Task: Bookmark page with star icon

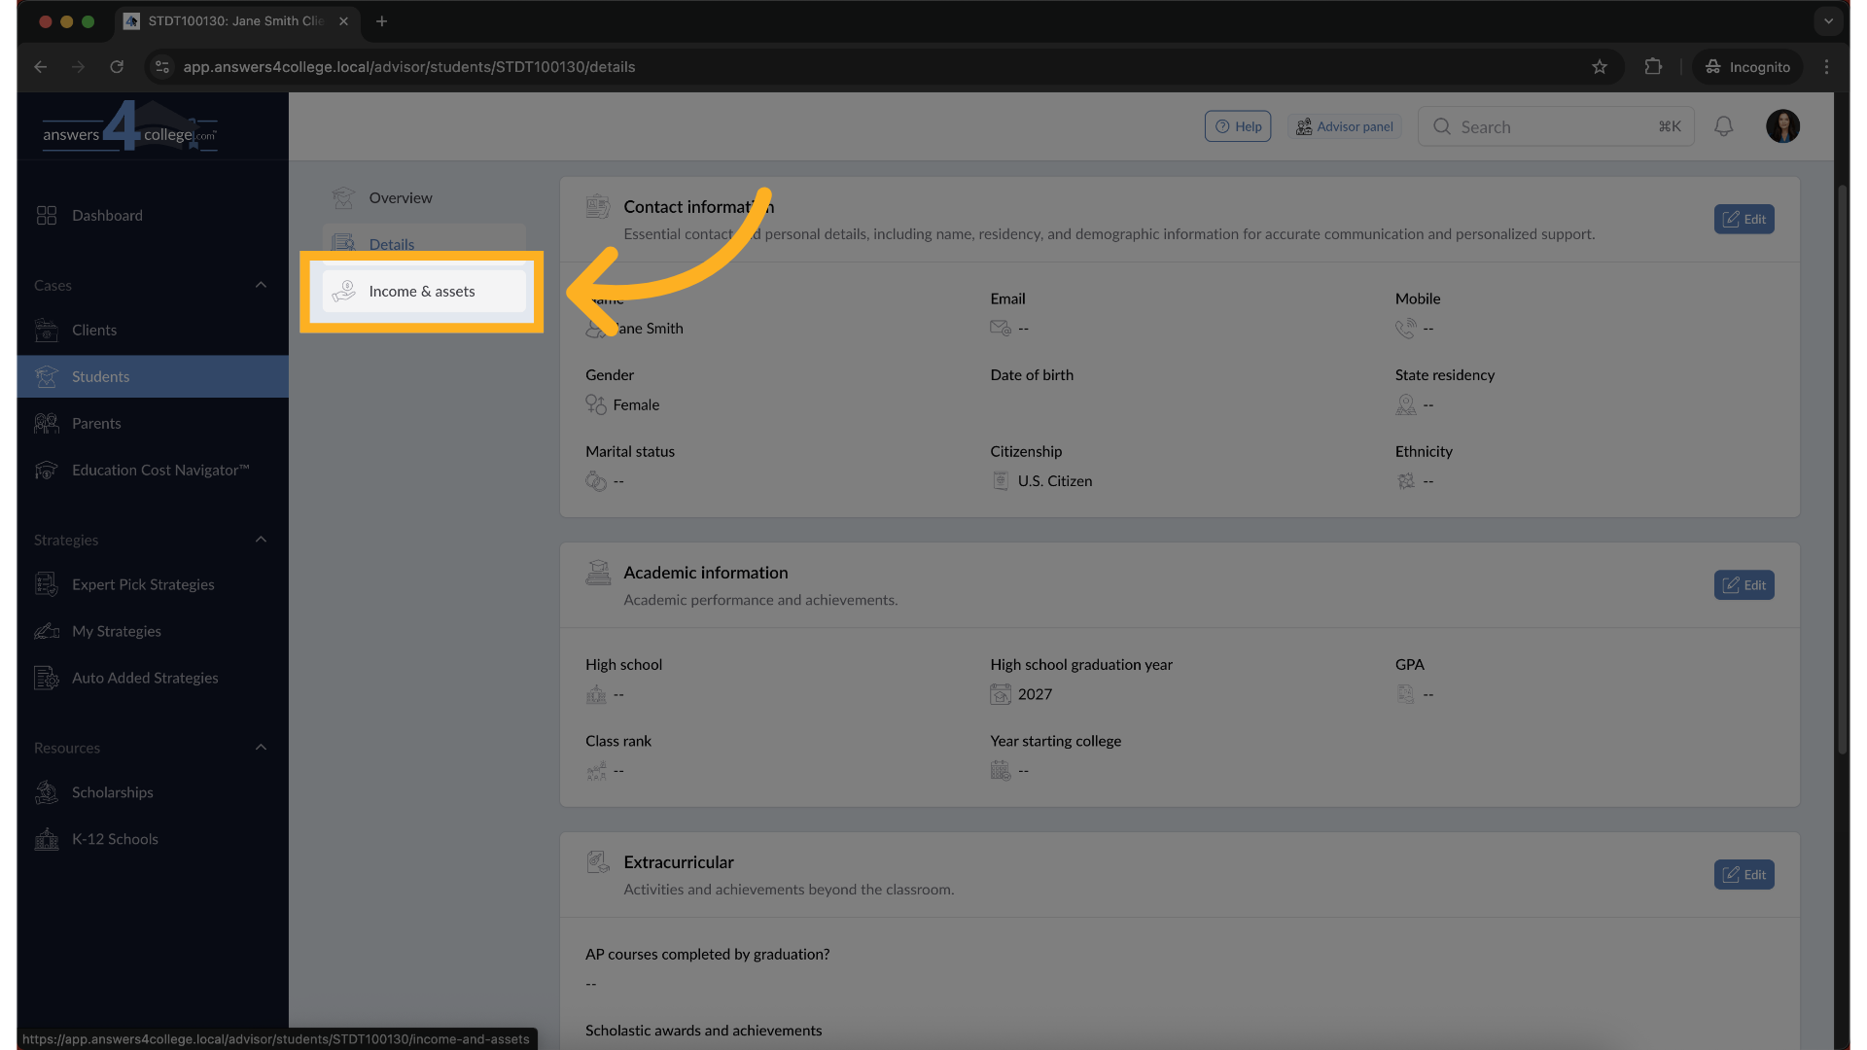Action: [x=1600, y=66]
